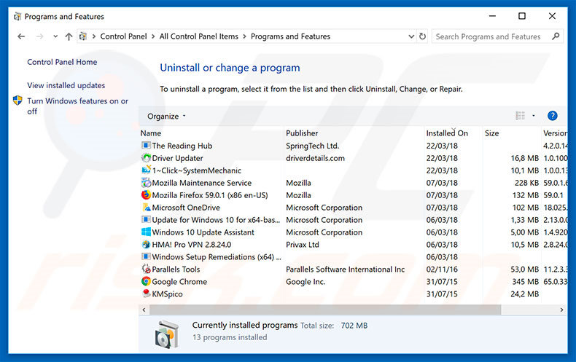Select the Google Inc. publisher cell
Screen dimensions: 576x362
point(305,282)
